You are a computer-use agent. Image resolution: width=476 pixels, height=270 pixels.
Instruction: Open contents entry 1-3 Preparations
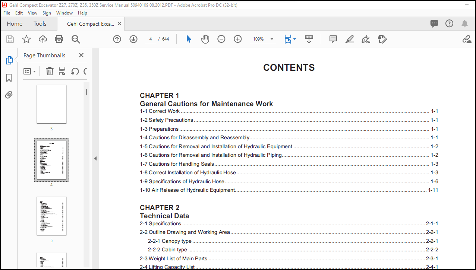(x=289, y=129)
